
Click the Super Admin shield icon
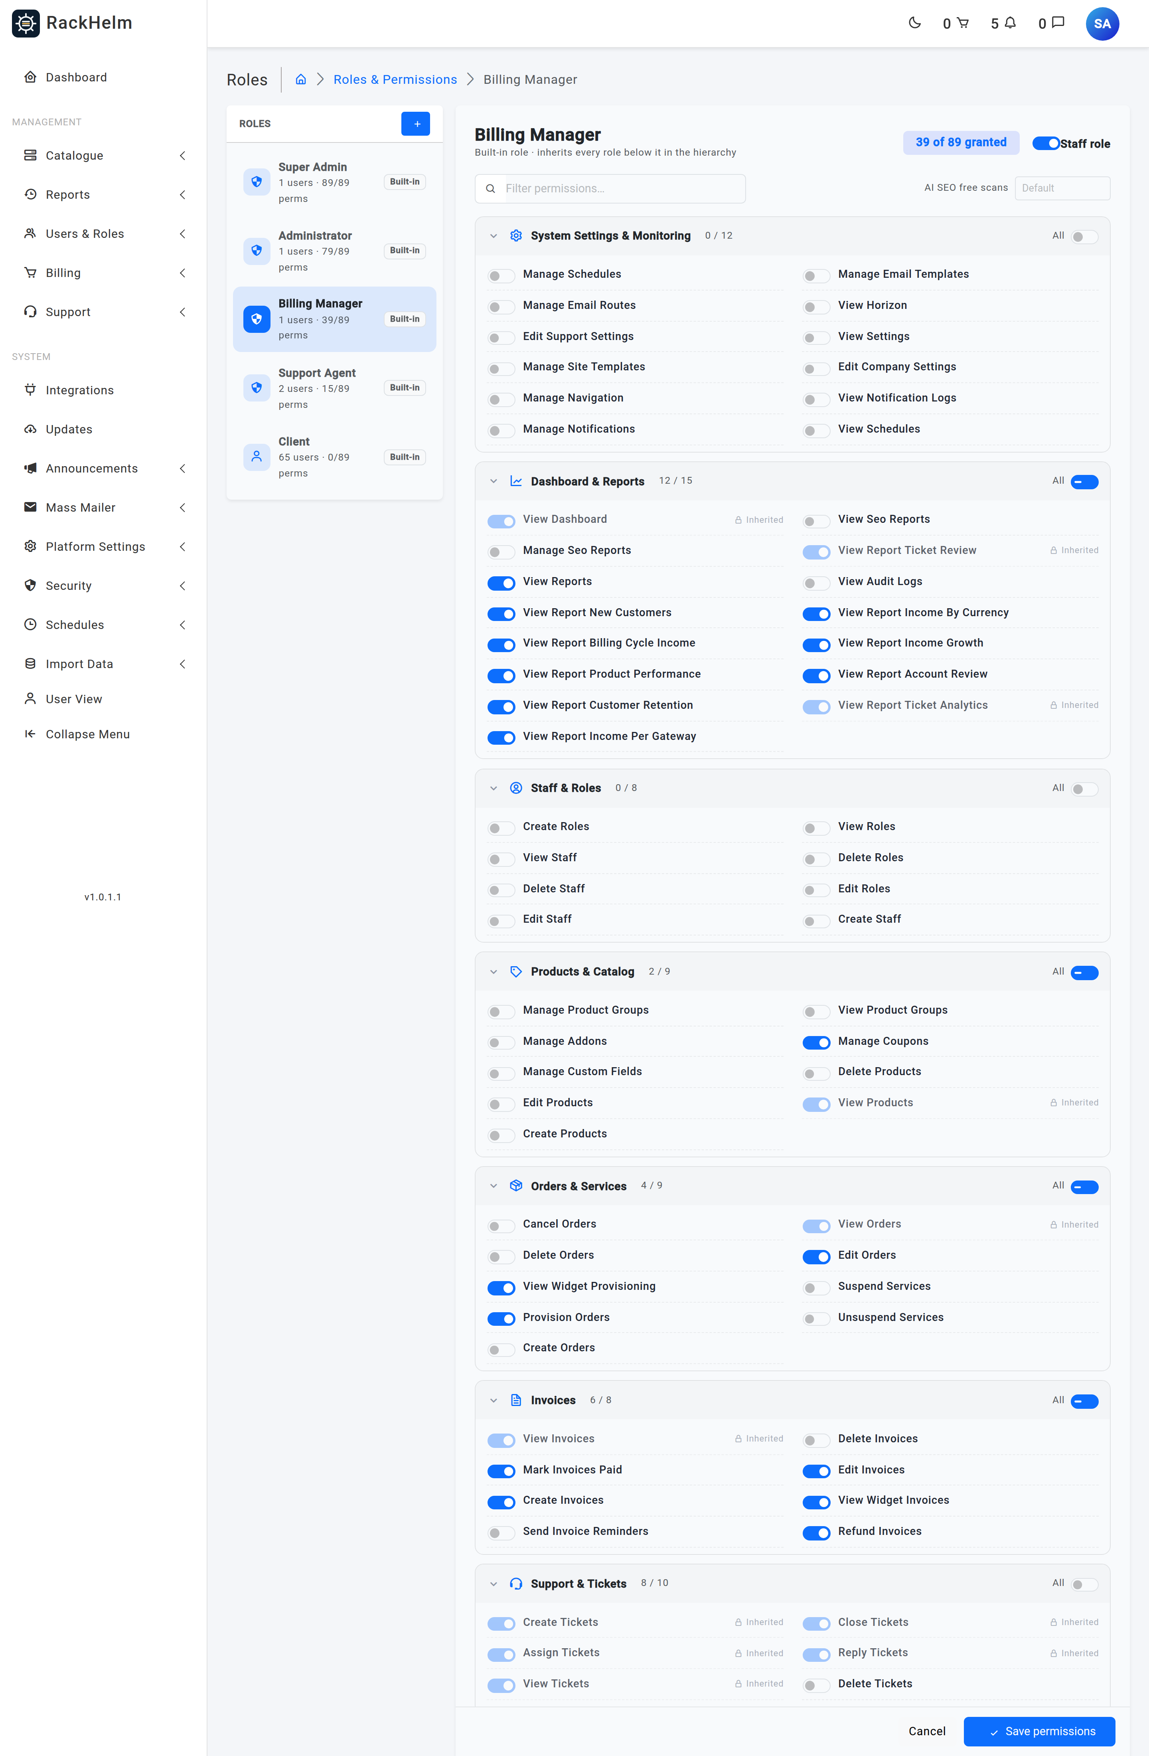(257, 182)
